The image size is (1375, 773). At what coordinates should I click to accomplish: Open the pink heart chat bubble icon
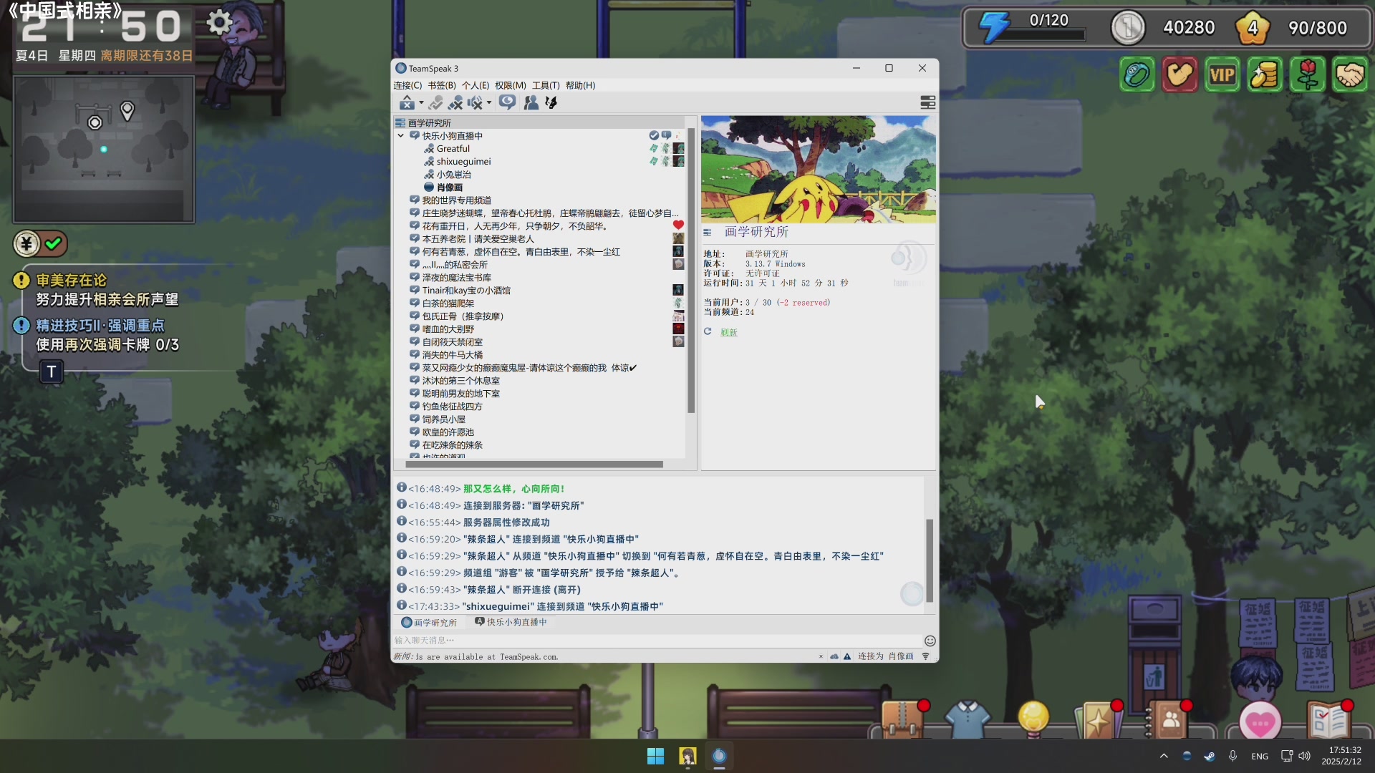click(1260, 721)
